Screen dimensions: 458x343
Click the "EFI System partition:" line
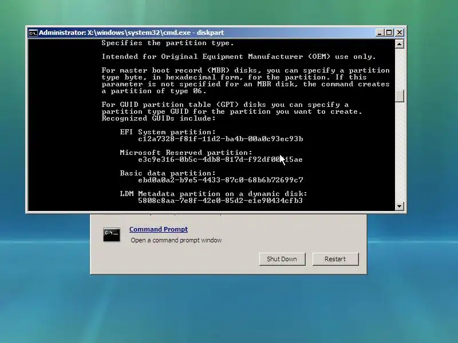(x=168, y=132)
